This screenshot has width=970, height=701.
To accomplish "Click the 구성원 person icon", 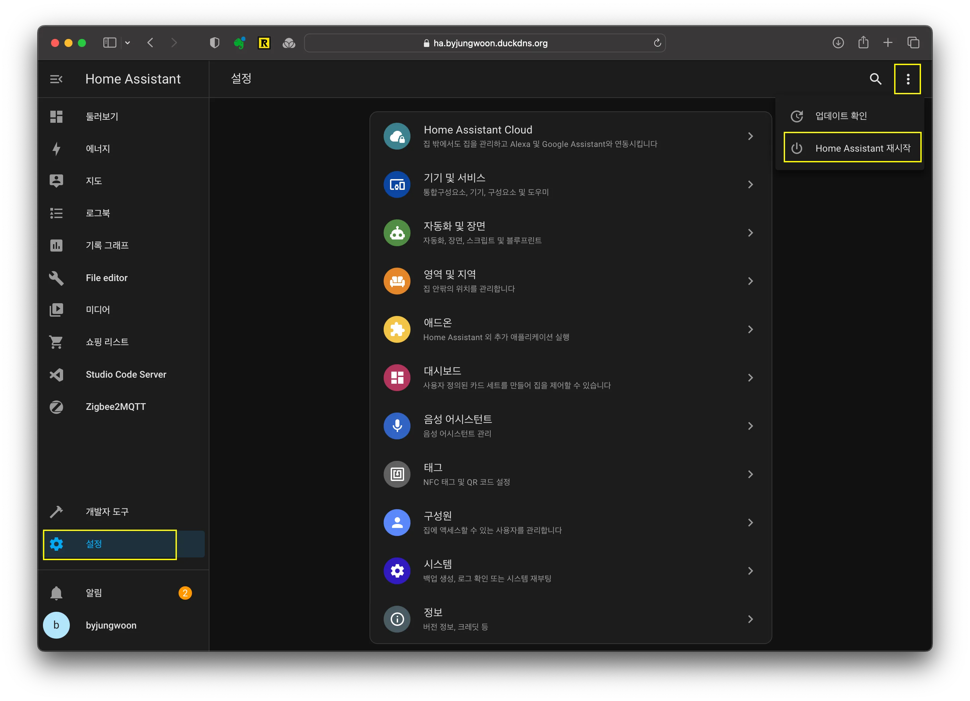I will pyautogui.click(x=397, y=523).
